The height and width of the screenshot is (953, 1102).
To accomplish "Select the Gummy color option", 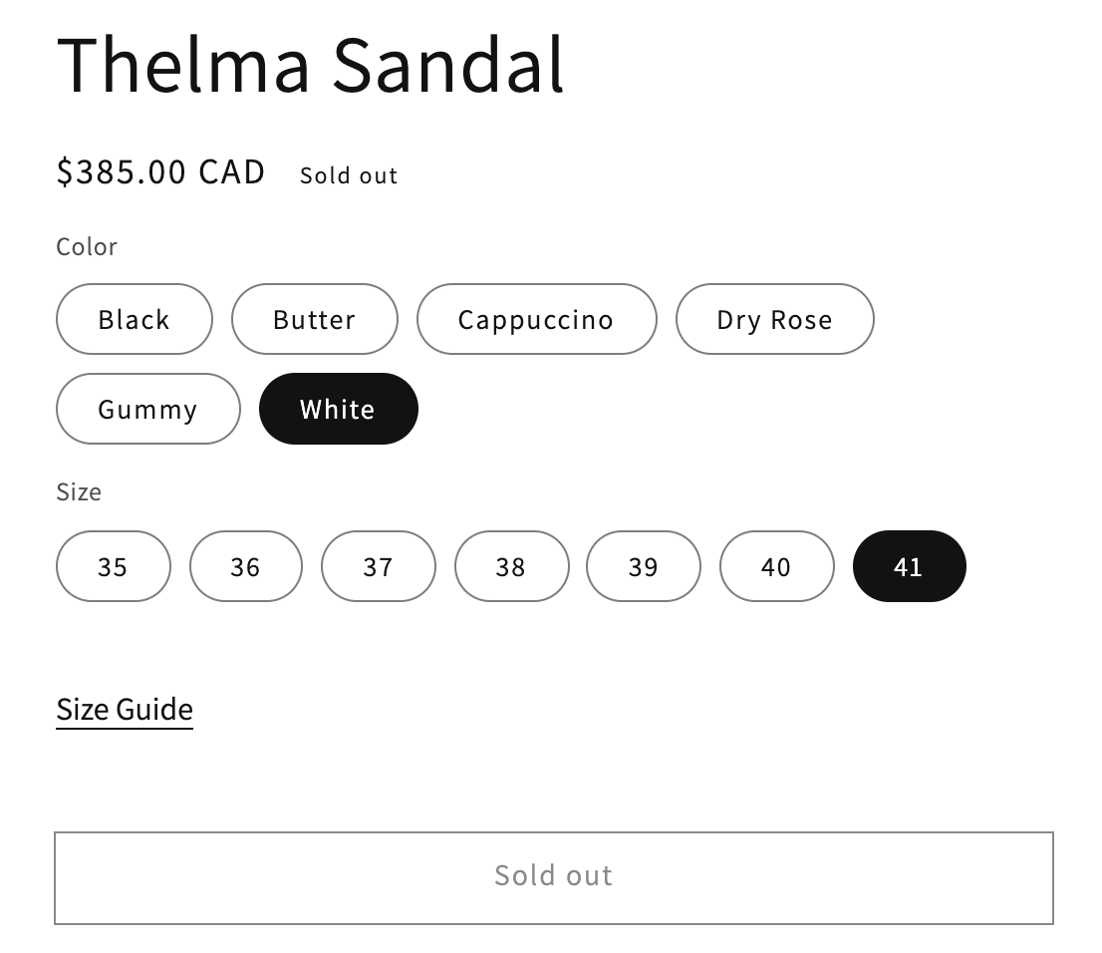I will pyautogui.click(x=147, y=409).
